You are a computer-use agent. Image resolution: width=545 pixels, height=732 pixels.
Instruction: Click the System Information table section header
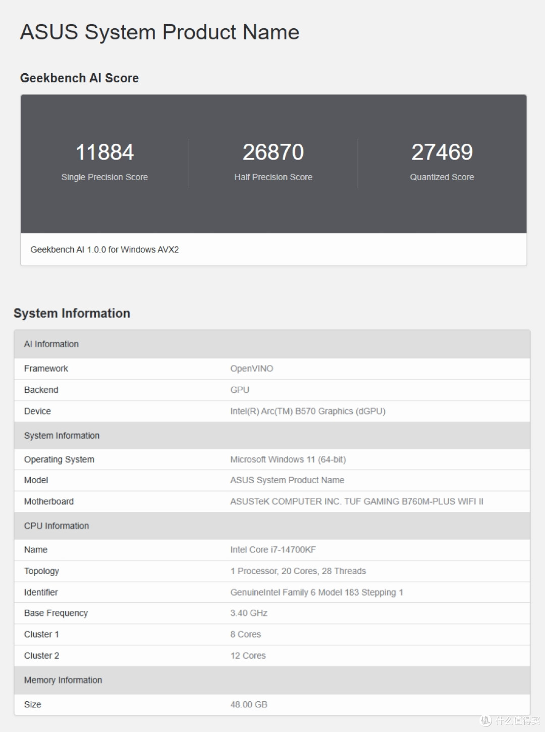point(272,436)
